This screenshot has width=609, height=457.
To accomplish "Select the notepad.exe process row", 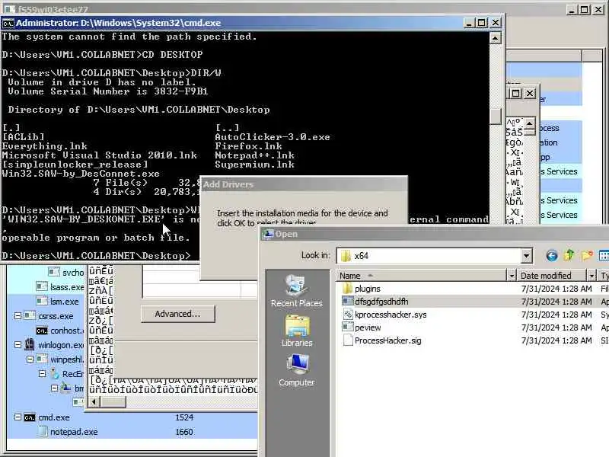I will click(x=132, y=432).
